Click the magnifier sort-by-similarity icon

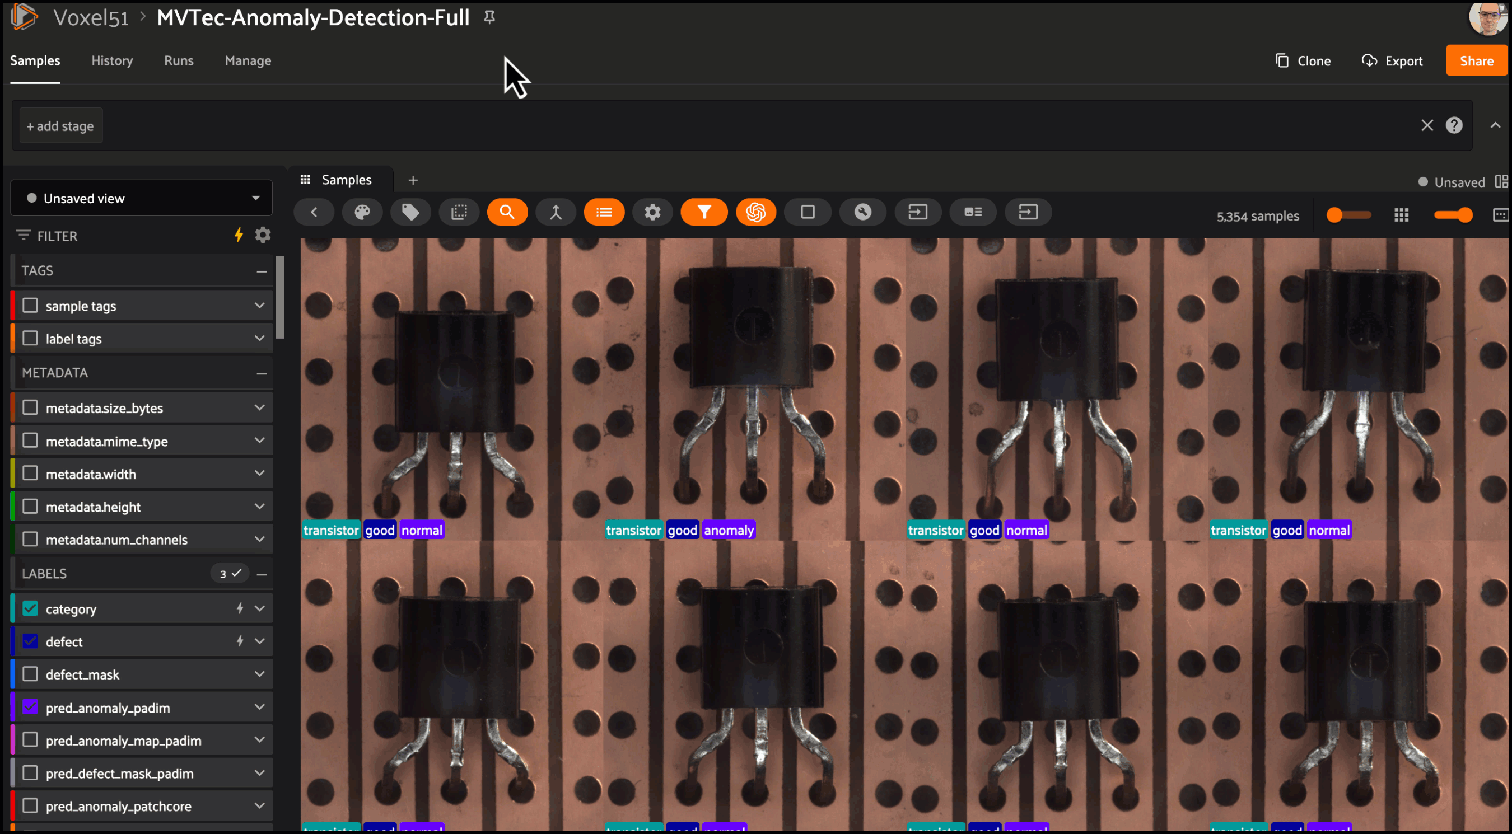[x=507, y=212]
